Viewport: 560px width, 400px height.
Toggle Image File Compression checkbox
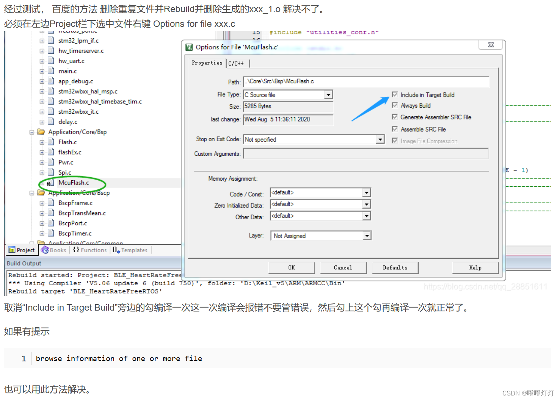click(x=395, y=141)
